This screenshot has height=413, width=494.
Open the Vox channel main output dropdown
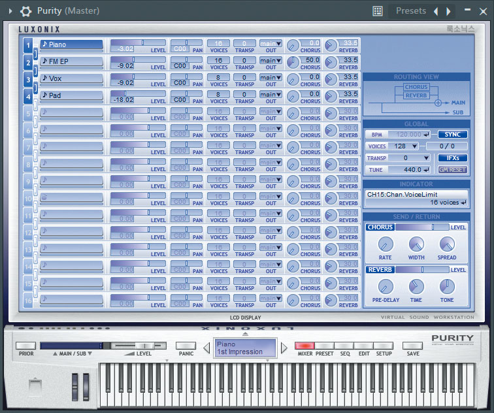pos(271,77)
